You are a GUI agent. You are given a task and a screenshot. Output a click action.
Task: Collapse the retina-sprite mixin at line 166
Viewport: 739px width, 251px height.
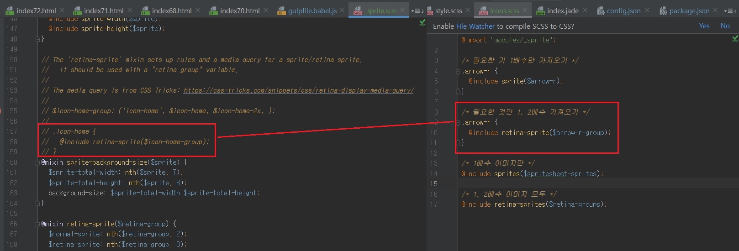pos(38,224)
